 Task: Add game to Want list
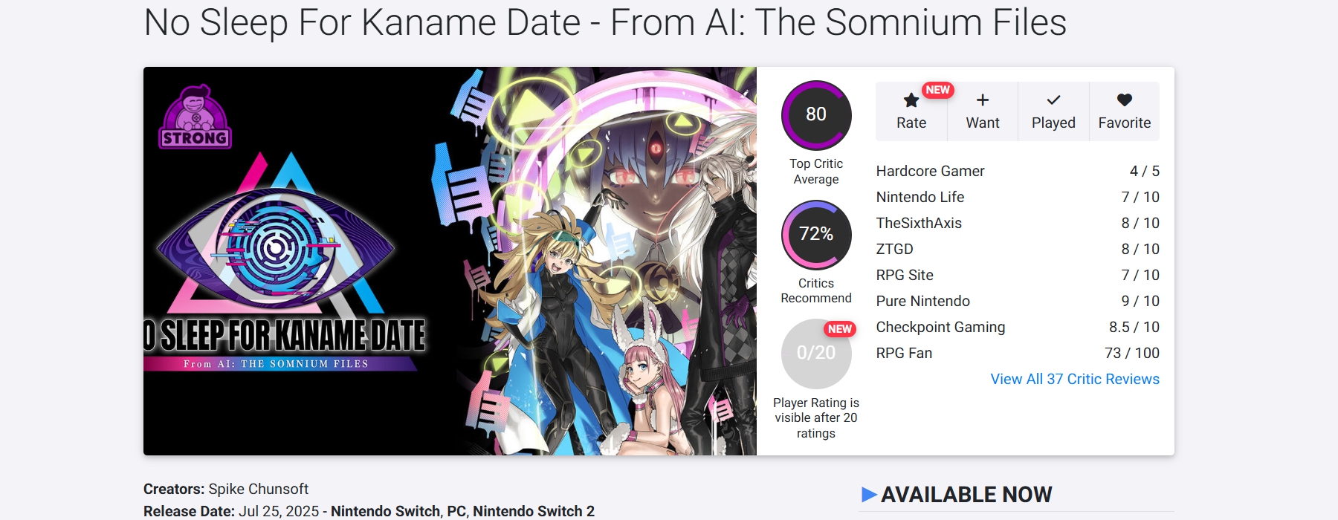982,111
